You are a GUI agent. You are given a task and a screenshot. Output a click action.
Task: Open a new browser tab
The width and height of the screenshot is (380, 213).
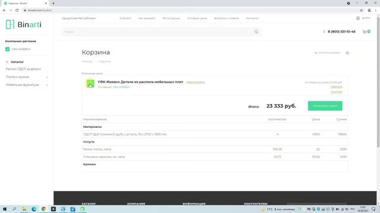click(53, 4)
